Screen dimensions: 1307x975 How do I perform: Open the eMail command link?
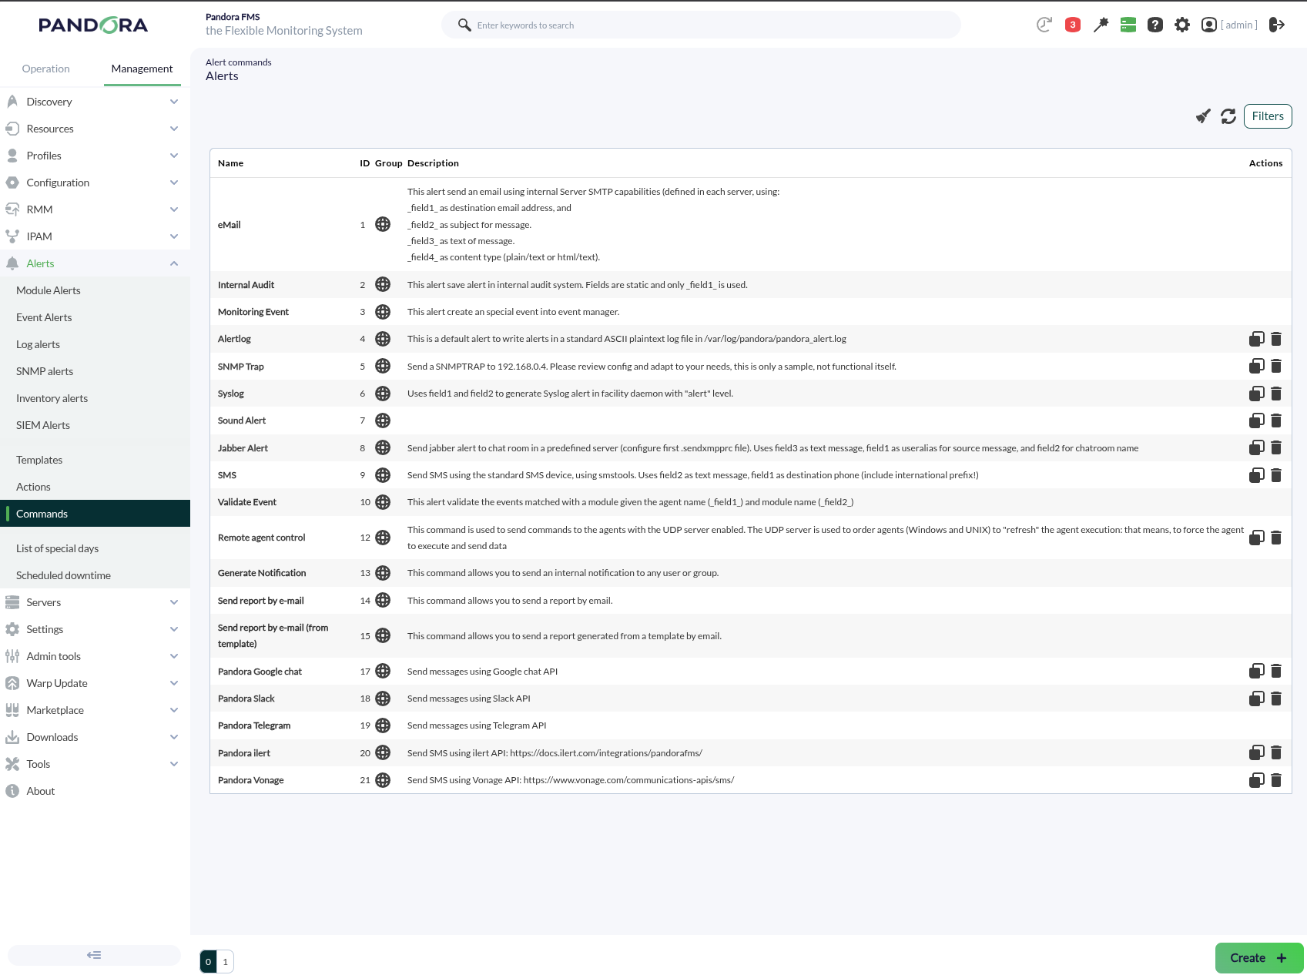[x=230, y=225]
